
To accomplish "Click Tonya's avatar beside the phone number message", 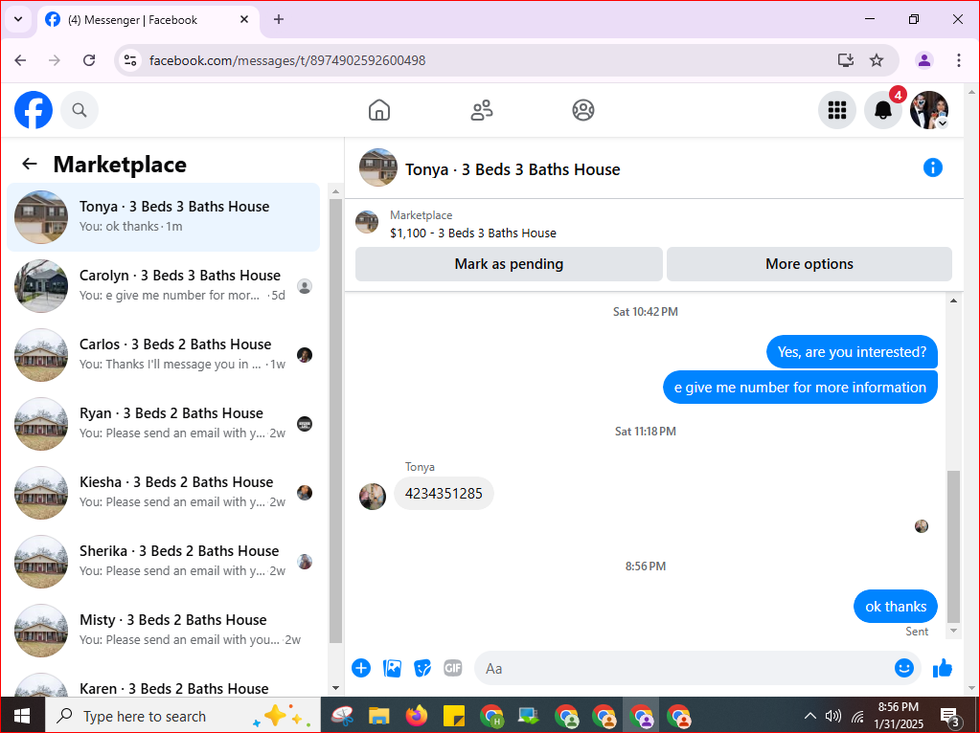I will tap(373, 497).
